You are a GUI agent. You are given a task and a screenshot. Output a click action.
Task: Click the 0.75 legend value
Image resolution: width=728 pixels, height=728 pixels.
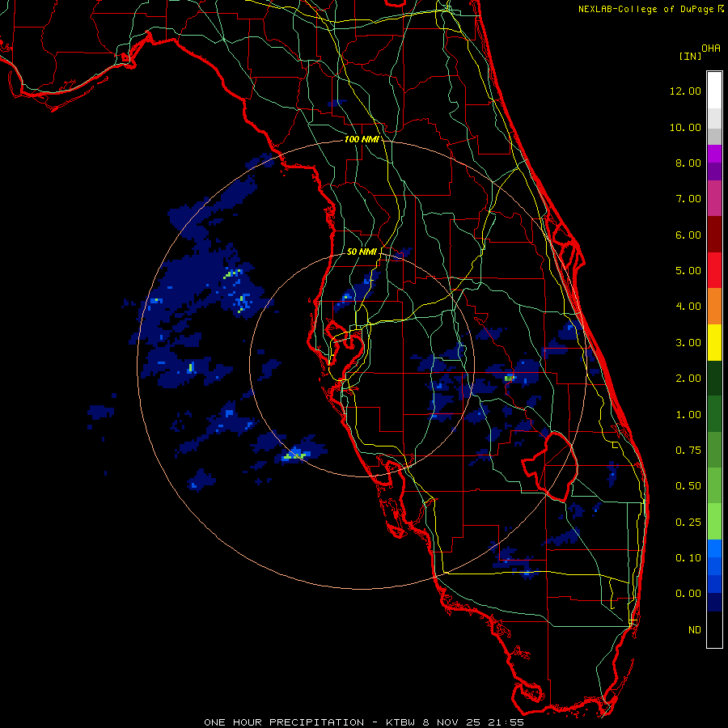pos(688,451)
